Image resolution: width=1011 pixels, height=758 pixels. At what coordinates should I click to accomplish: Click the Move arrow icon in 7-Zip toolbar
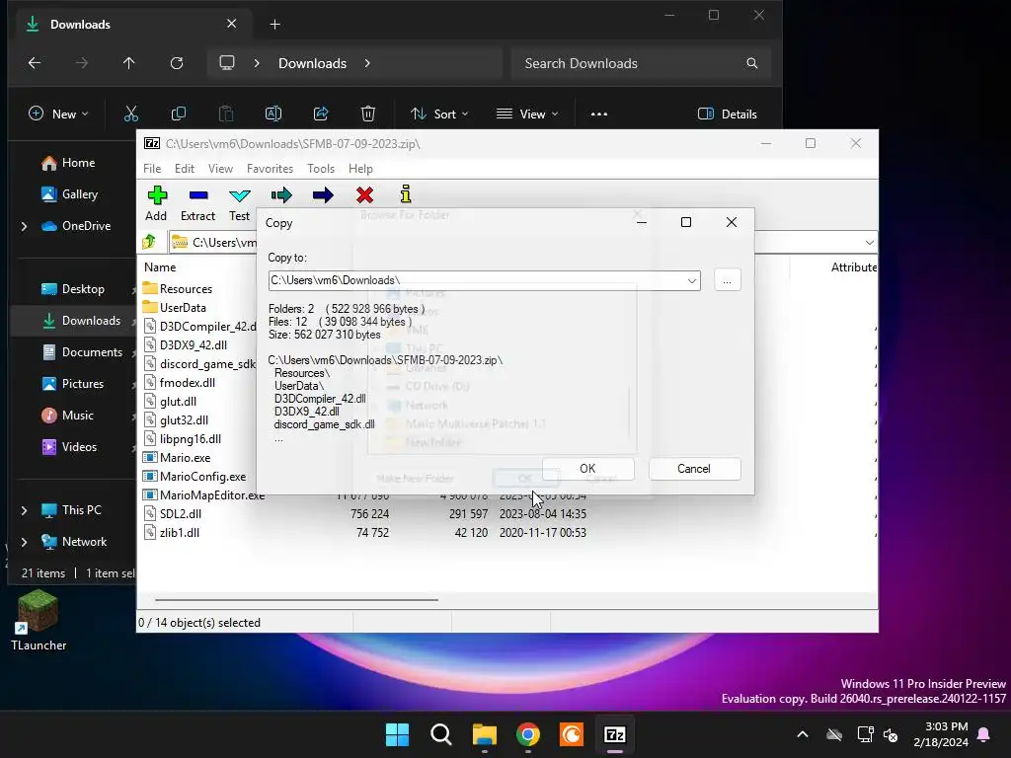323,195
